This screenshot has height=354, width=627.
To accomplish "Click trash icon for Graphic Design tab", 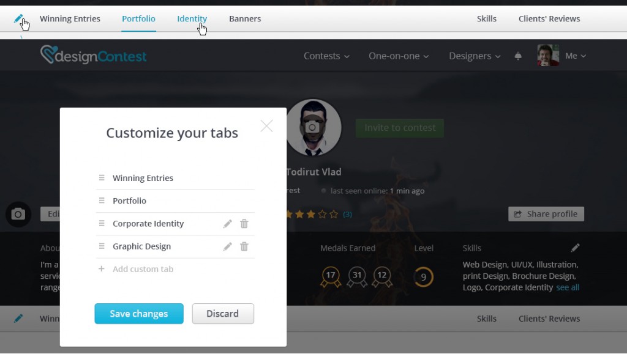I will (244, 246).
